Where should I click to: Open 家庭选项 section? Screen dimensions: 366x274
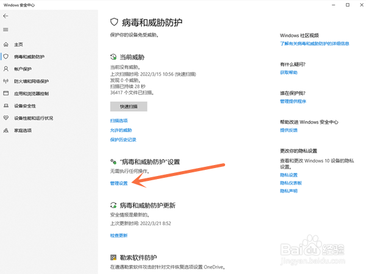23,130
